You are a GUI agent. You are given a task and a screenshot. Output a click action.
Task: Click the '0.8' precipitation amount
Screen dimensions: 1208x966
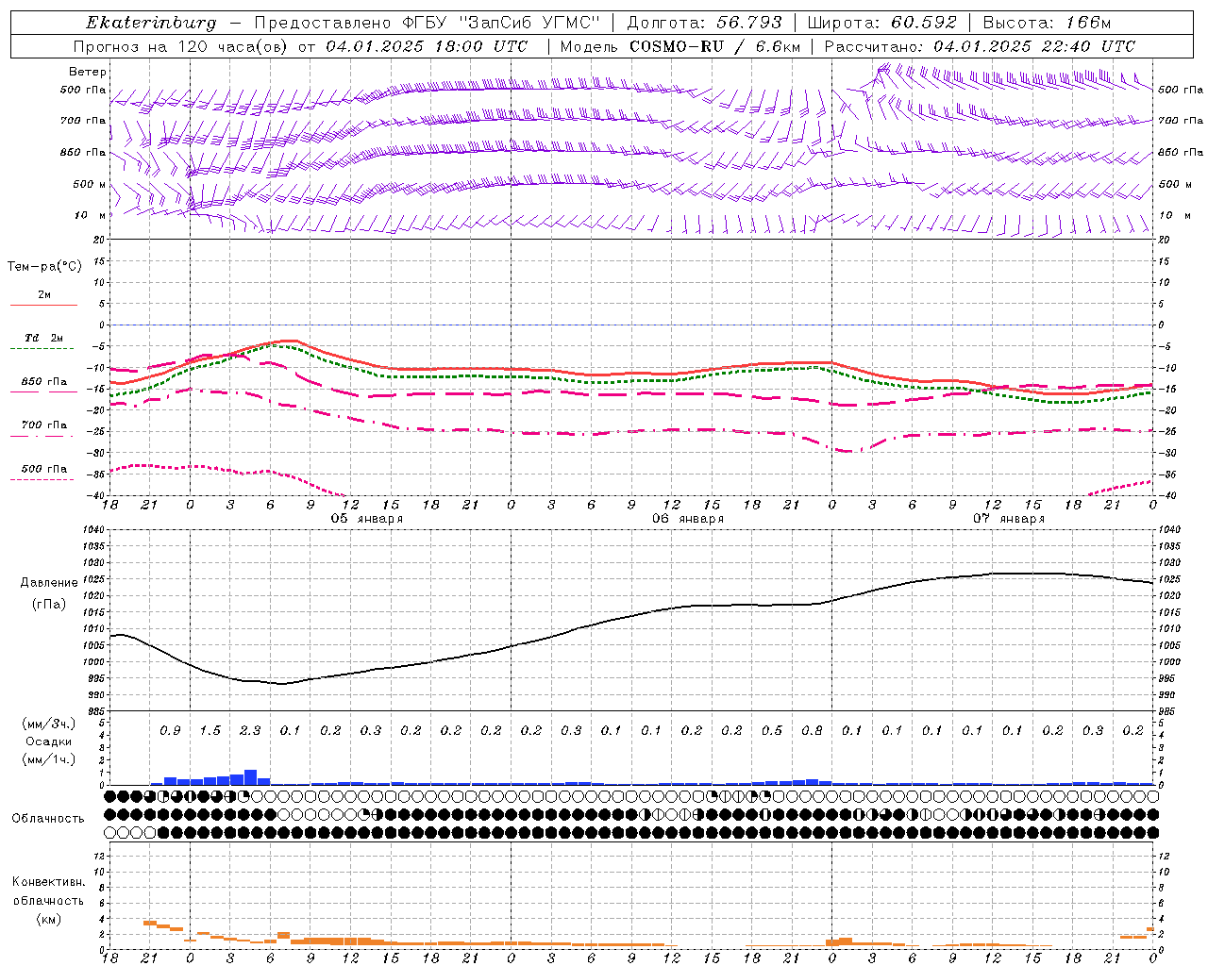click(x=812, y=730)
